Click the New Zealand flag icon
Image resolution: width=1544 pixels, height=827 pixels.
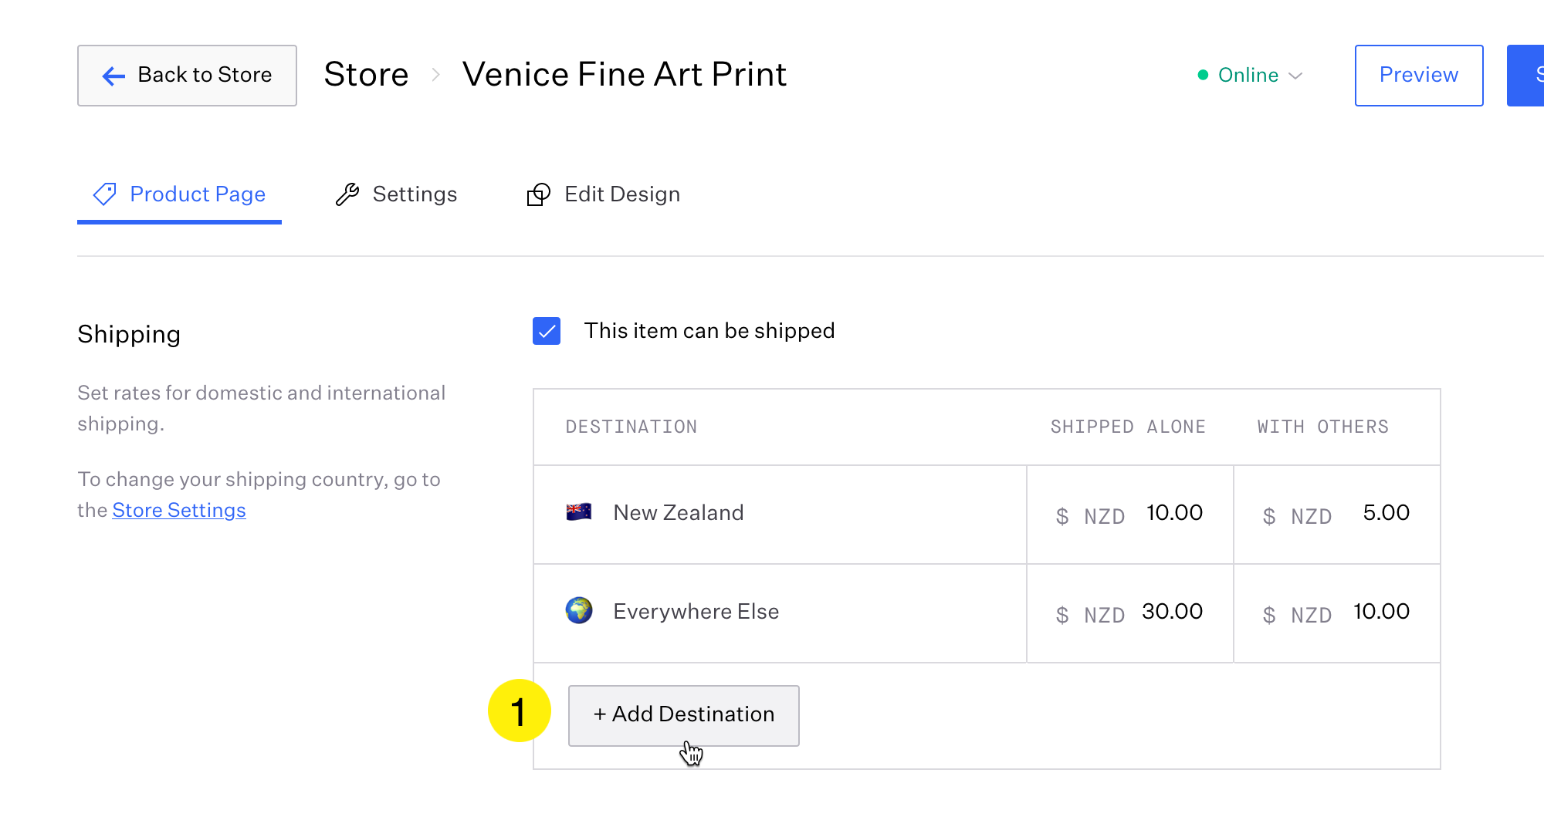coord(579,512)
